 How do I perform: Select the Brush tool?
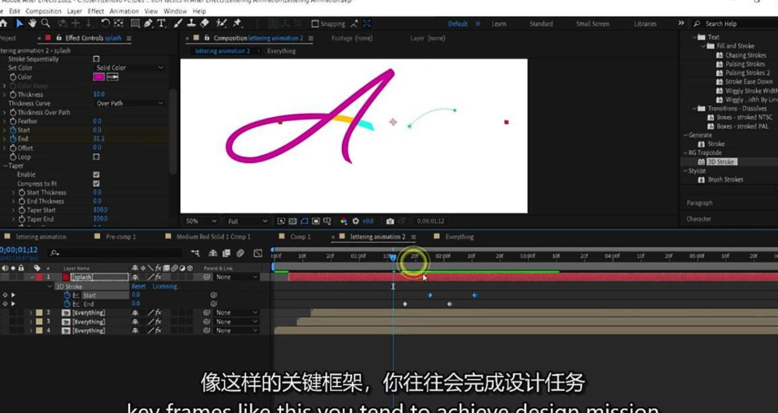click(x=178, y=23)
